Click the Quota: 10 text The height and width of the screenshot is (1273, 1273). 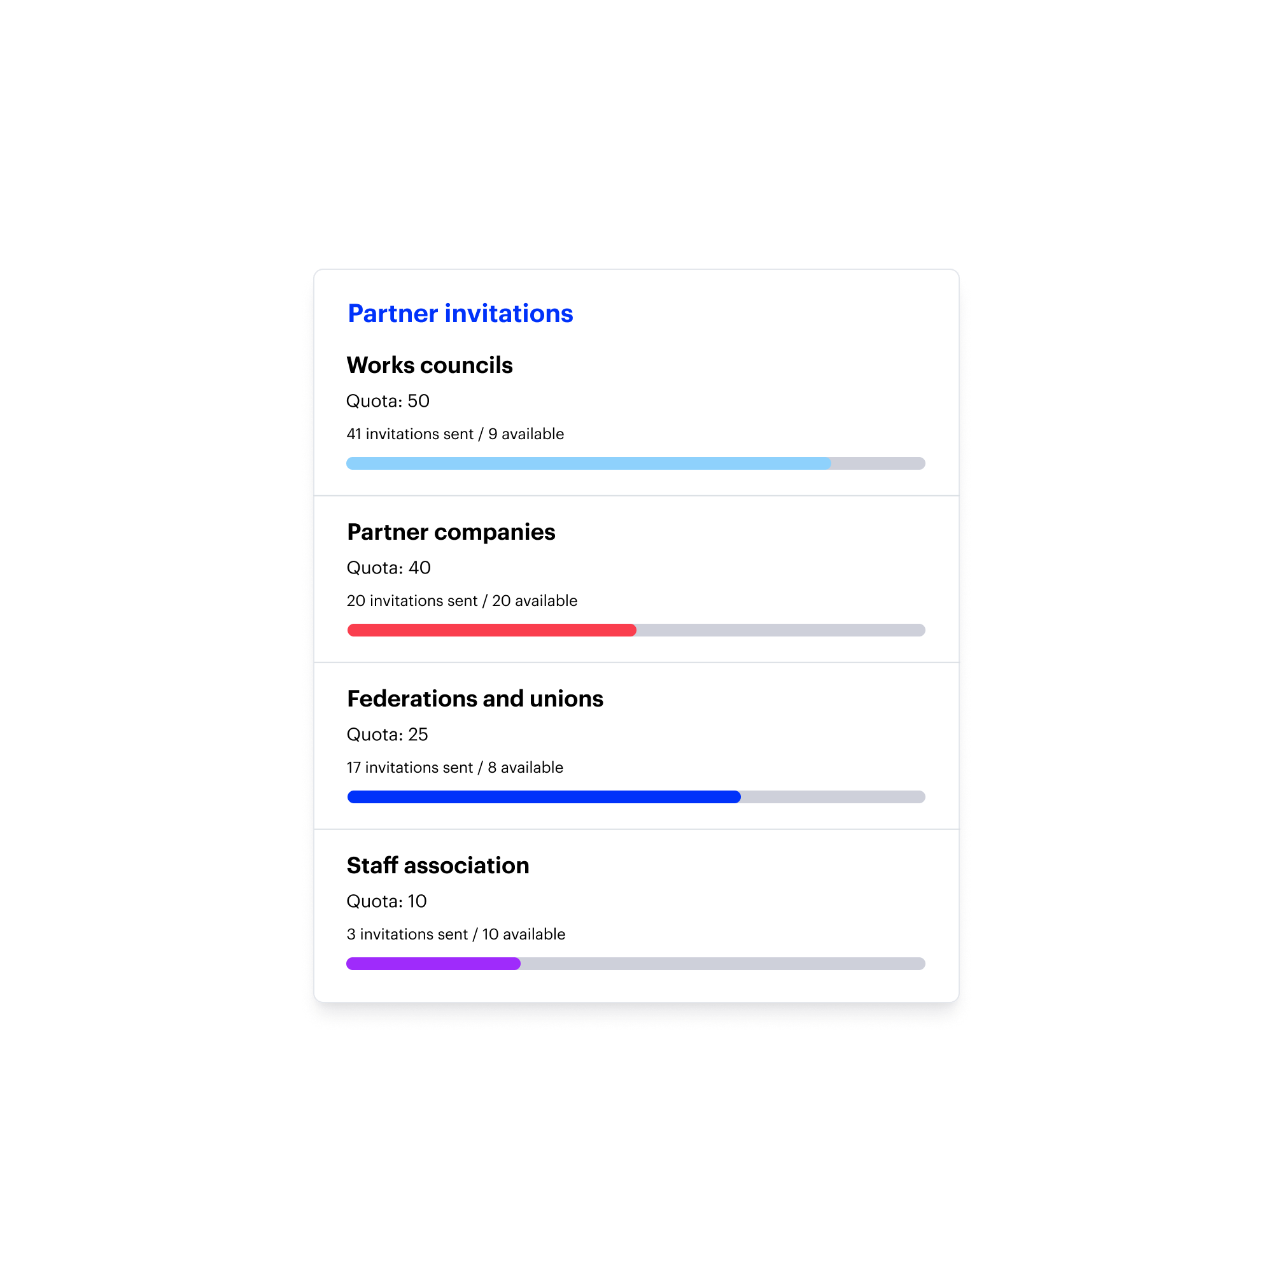pyautogui.click(x=386, y=901)
